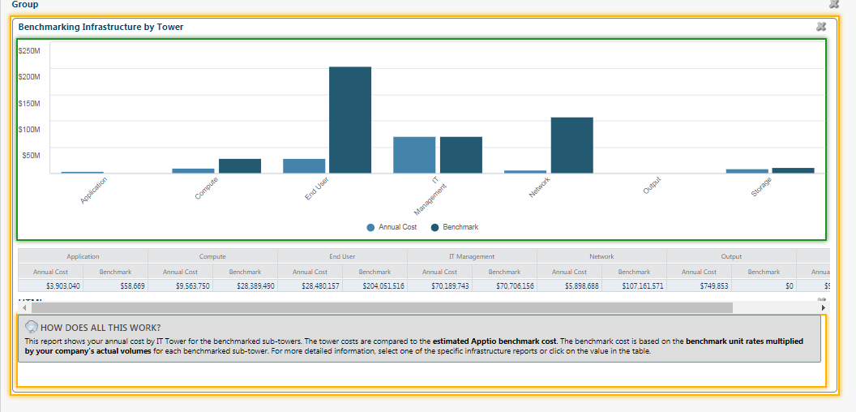Select the Compute column header in table

(213, 256)
